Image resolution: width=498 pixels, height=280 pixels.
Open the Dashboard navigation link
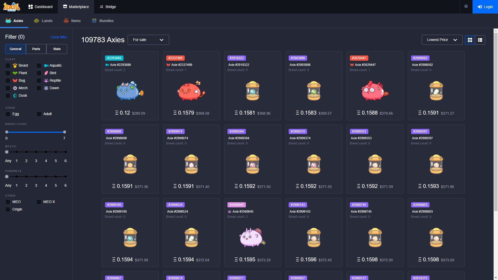(x=40, y=7)
